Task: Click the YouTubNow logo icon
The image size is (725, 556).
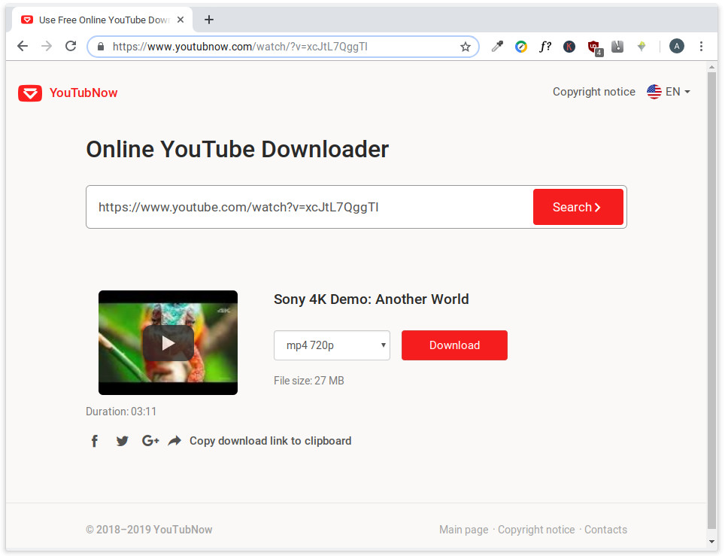Action: pyautogui.click(x=30, y=93)
